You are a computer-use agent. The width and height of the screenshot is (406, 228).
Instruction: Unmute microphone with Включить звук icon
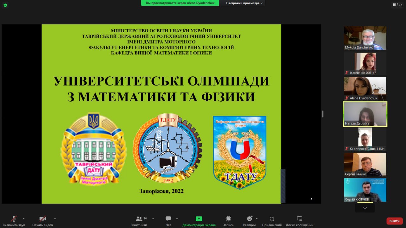click(x=14, y=219)
